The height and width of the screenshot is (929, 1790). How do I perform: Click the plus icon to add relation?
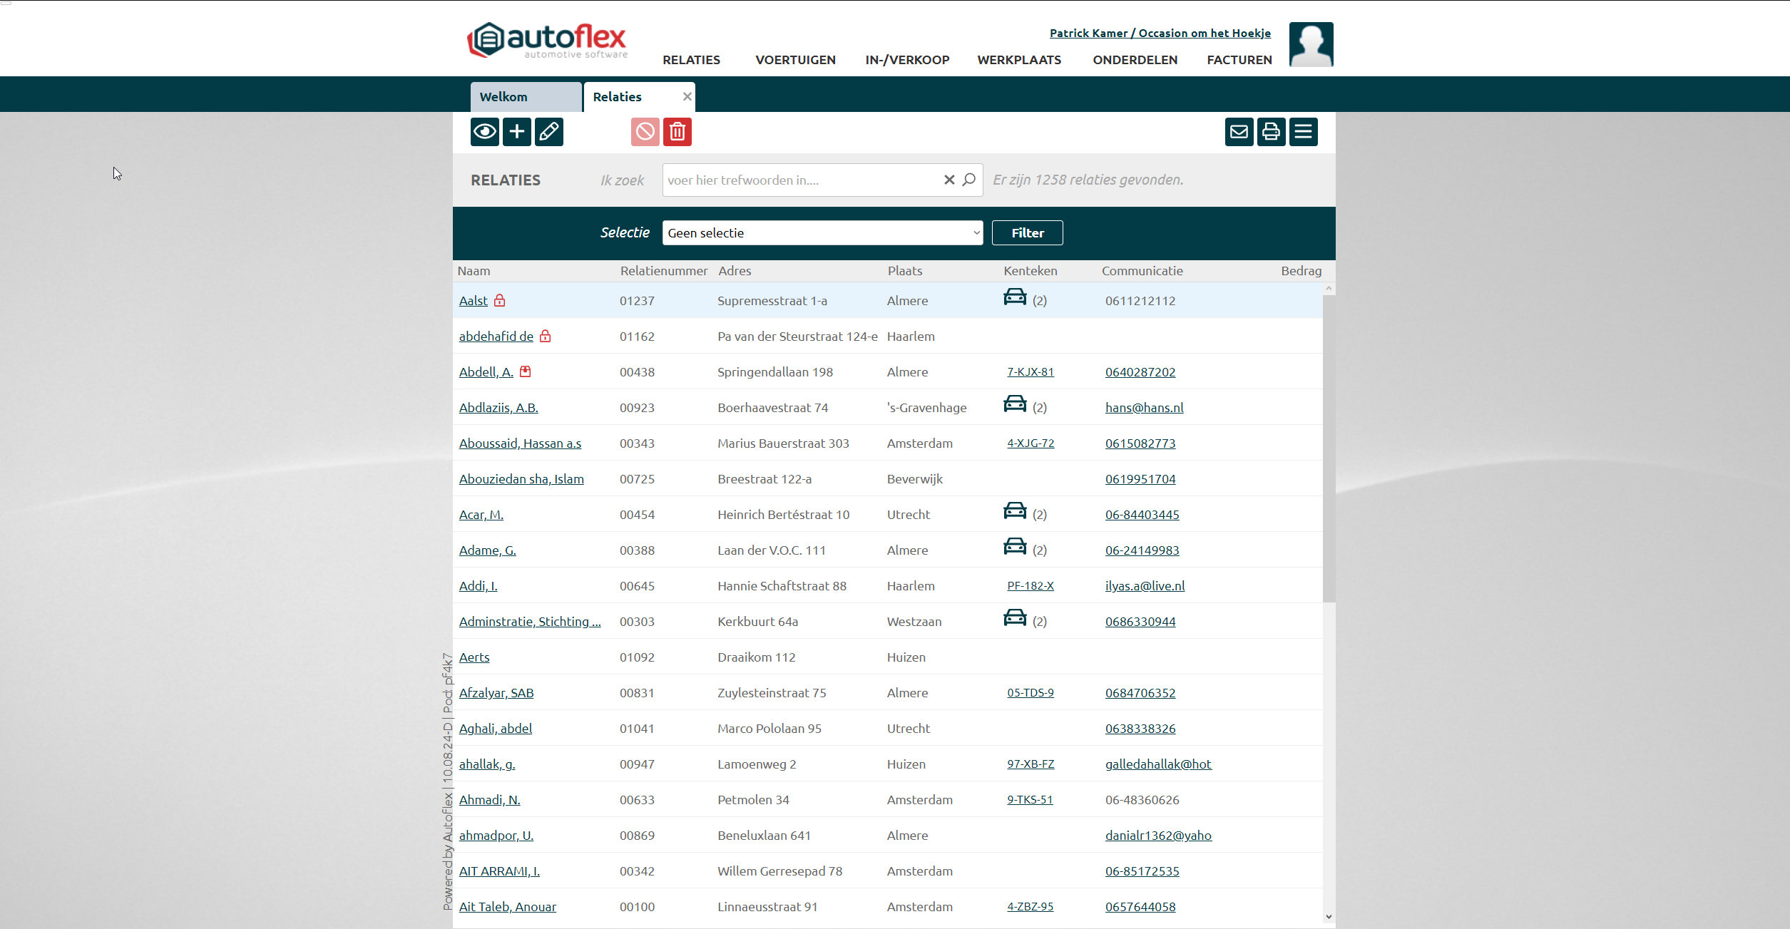point(516,132)
